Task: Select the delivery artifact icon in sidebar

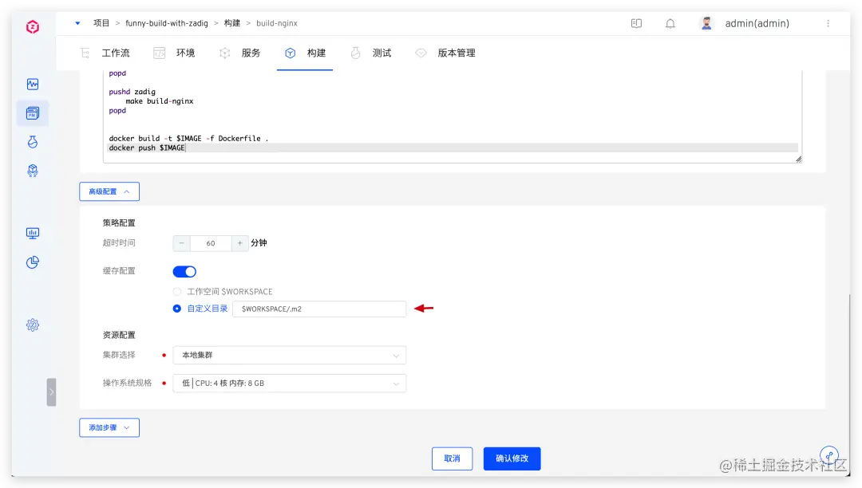Action: (32, 171)
